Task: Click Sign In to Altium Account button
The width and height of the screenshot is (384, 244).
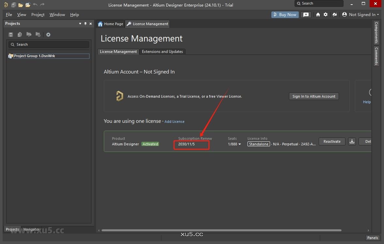Action: (314, 96)
